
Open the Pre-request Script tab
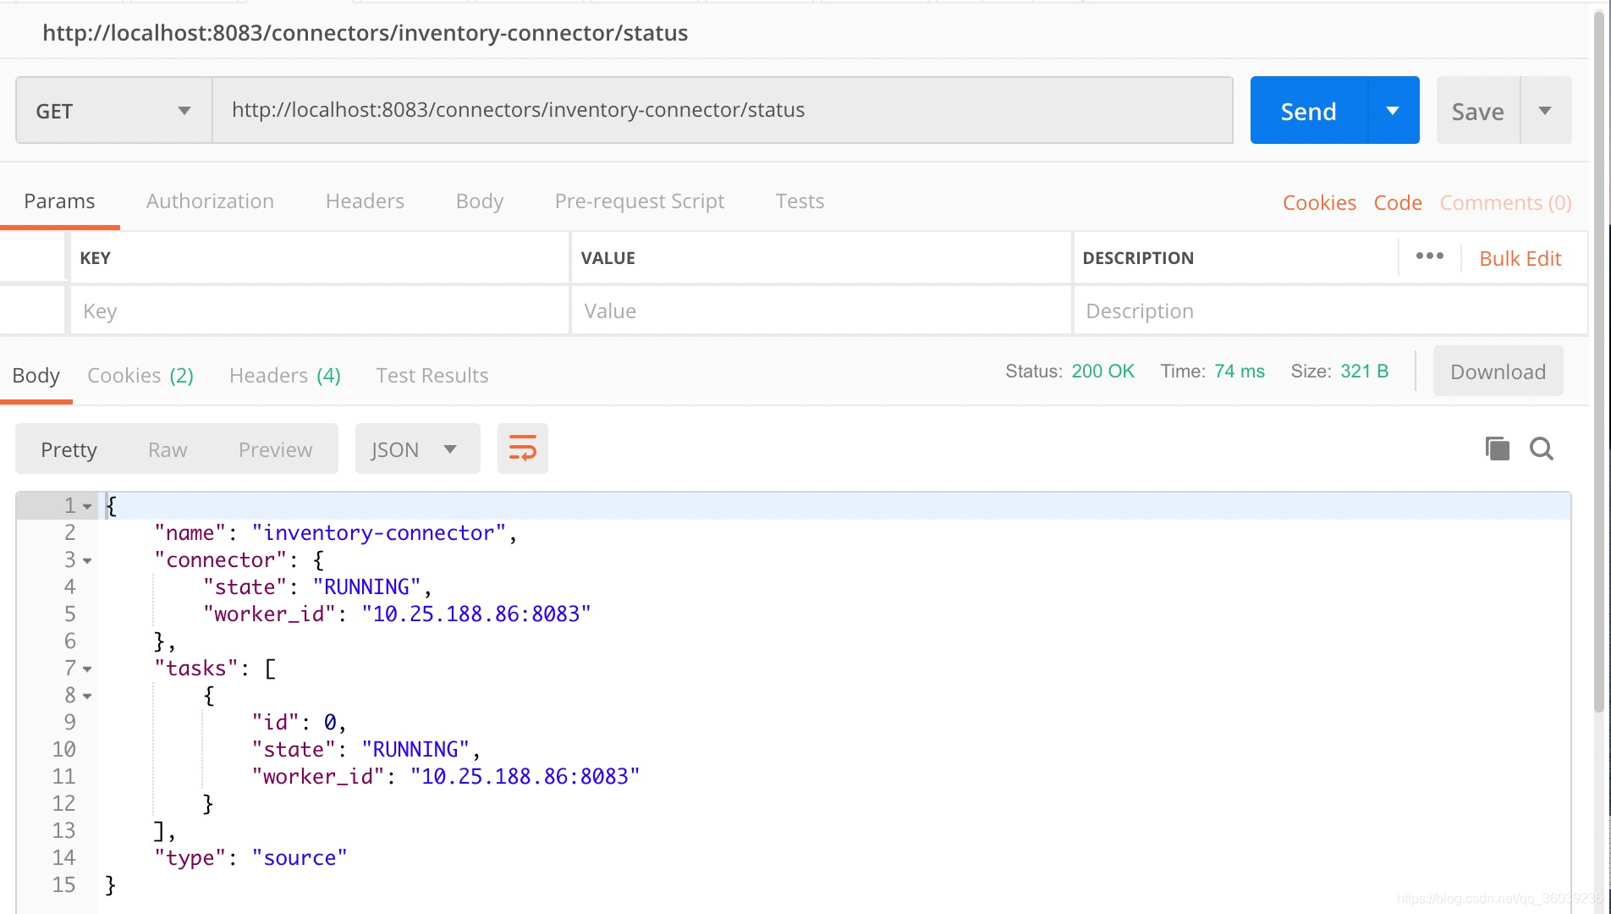(640, 201)
